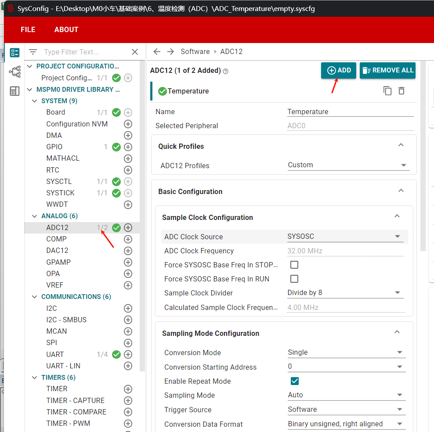Open the ADC12 help question icon
The height and width of the screenshot is (432, 434).
click(226, 72)
